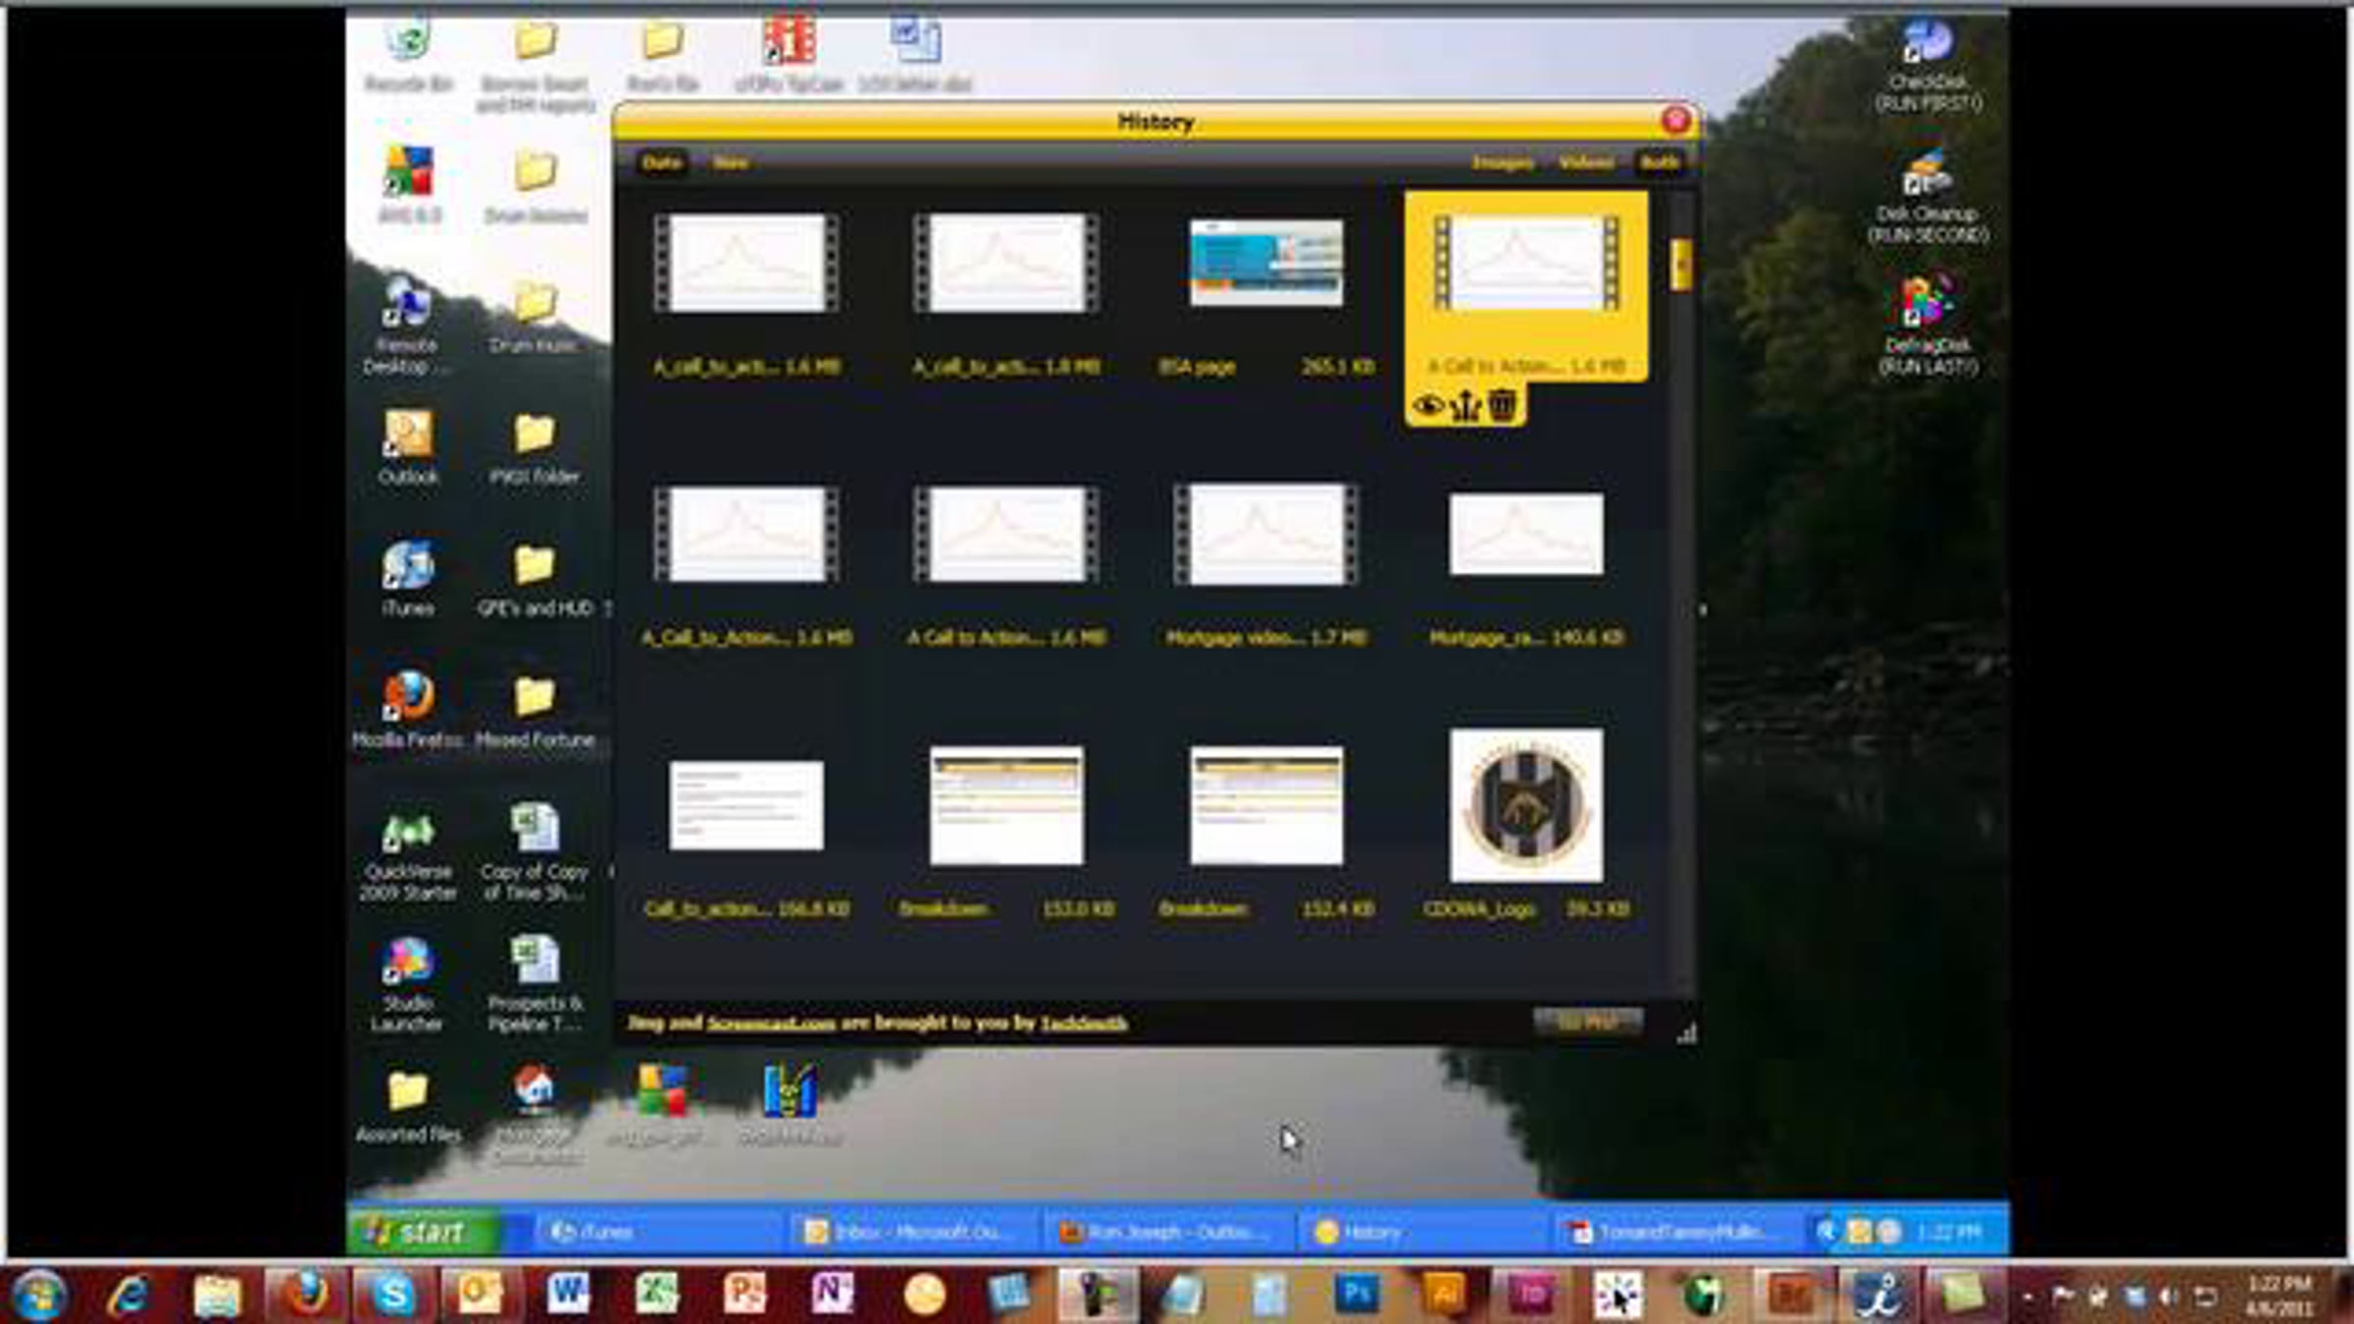
Task: Show Both images and videos
Action: 1660,163
